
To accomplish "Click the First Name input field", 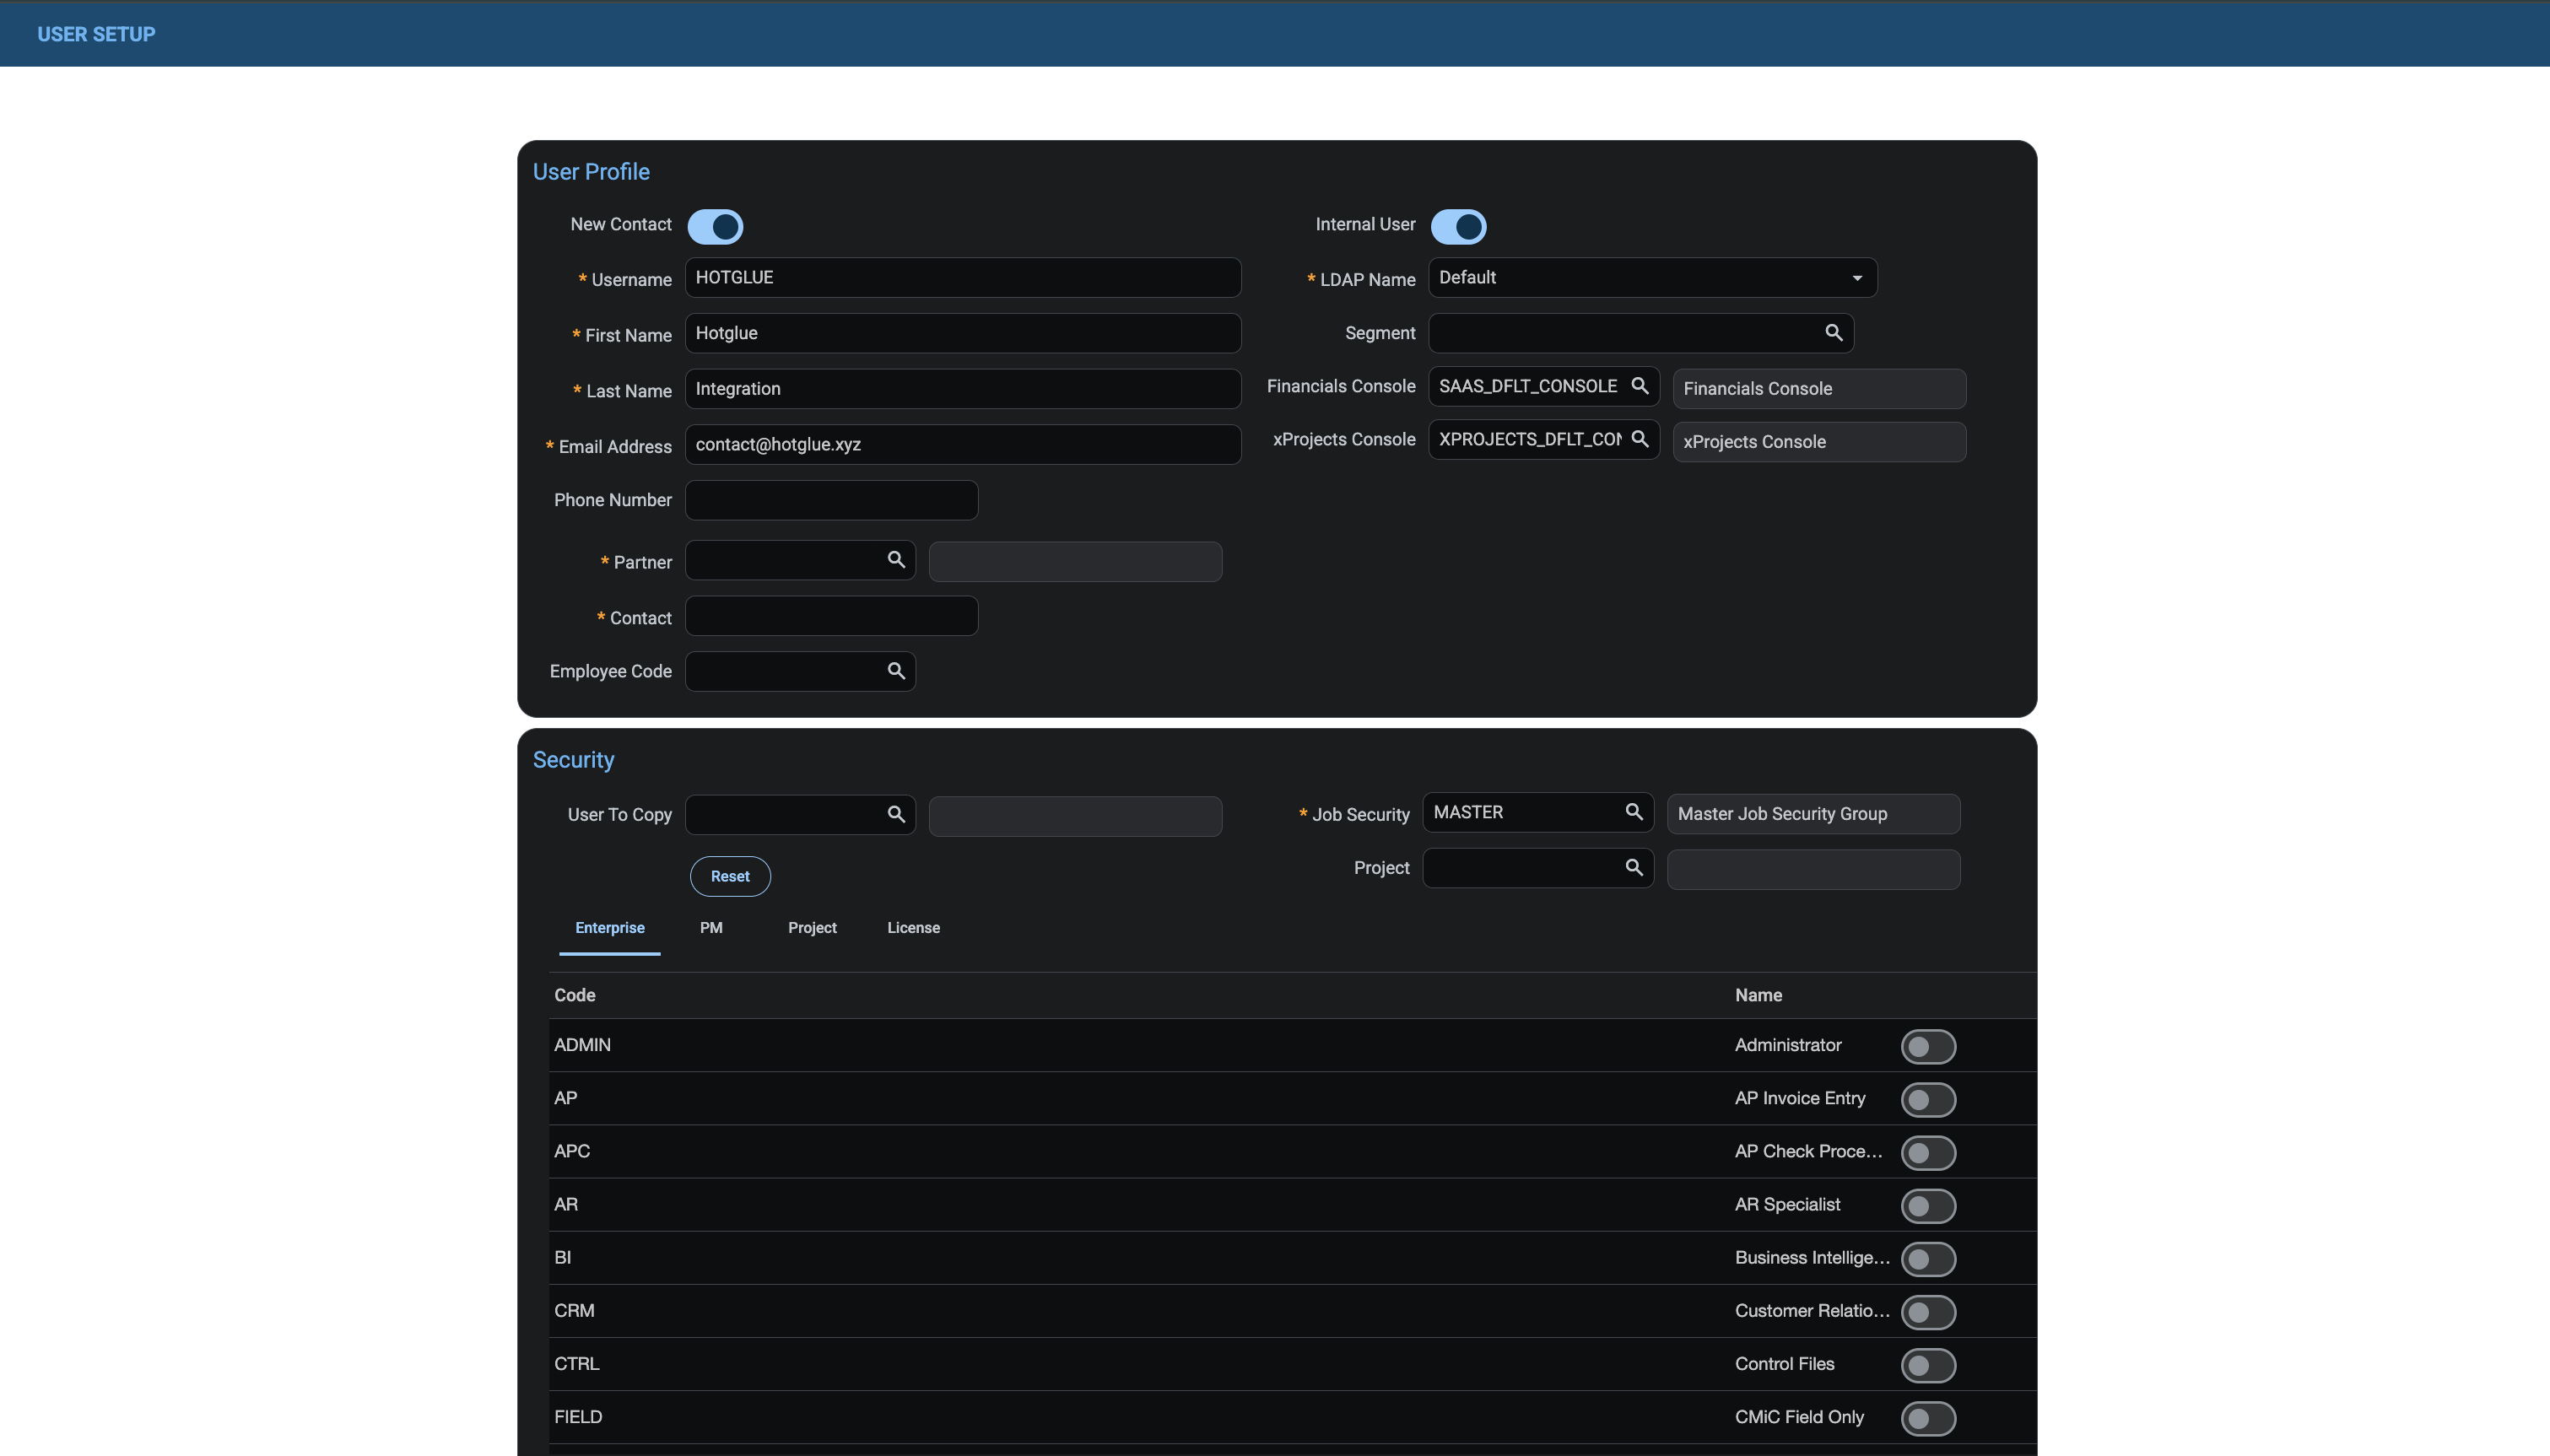I will tap(963, 333).
